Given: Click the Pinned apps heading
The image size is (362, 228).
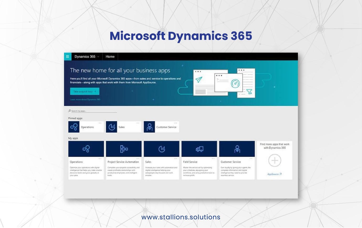Looking at the screenshot, I should point(75,118).
